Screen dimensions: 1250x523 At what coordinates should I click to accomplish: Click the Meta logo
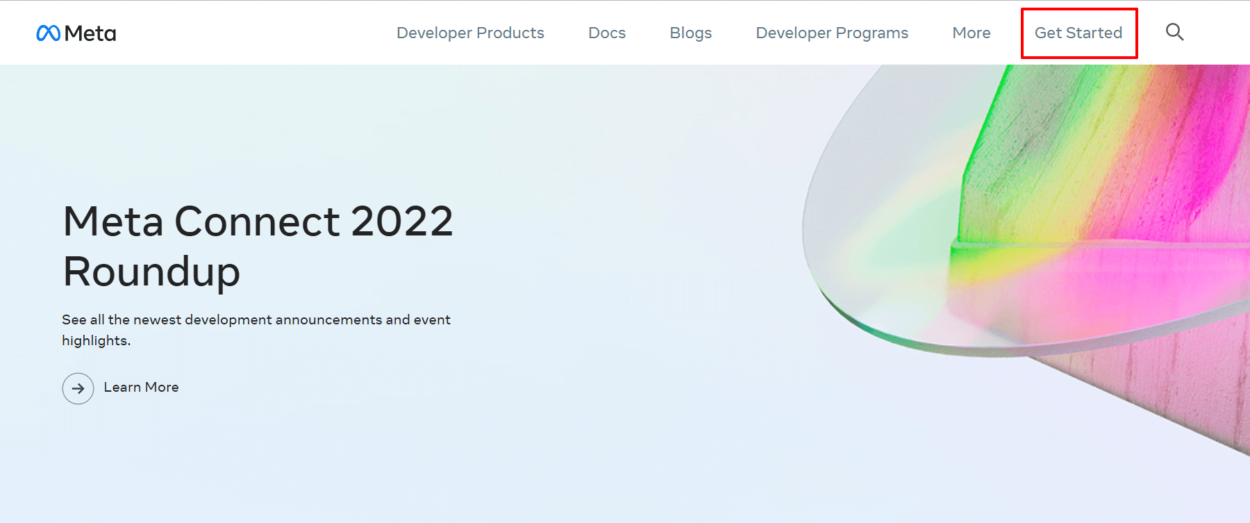pyautogui.click(x=76, y=33)
